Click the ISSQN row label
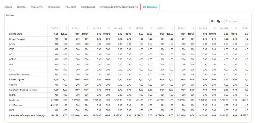This screenshot has width=256, height=123. coord(12,44)
